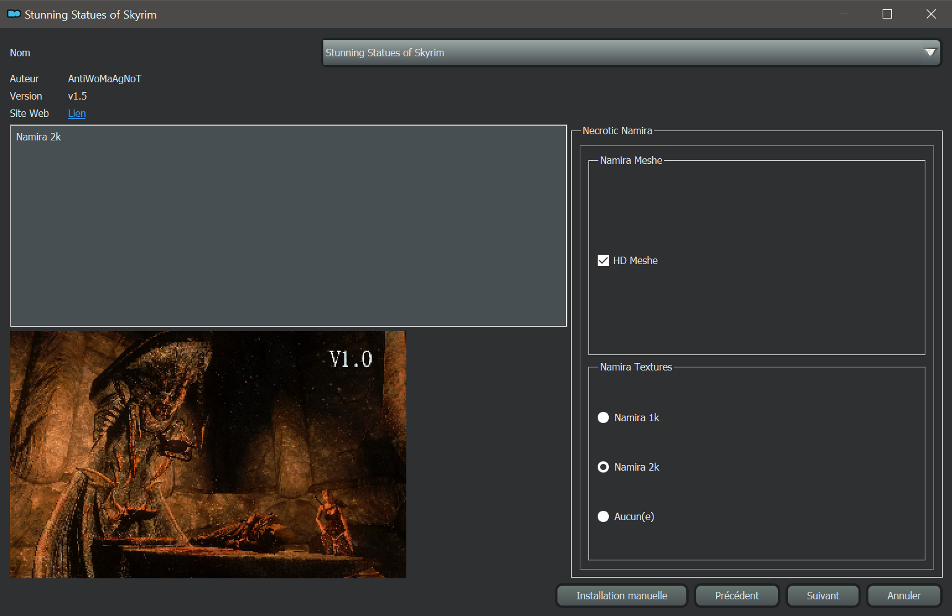
Task: Click the Namira 2k description box
Action: 289,226
